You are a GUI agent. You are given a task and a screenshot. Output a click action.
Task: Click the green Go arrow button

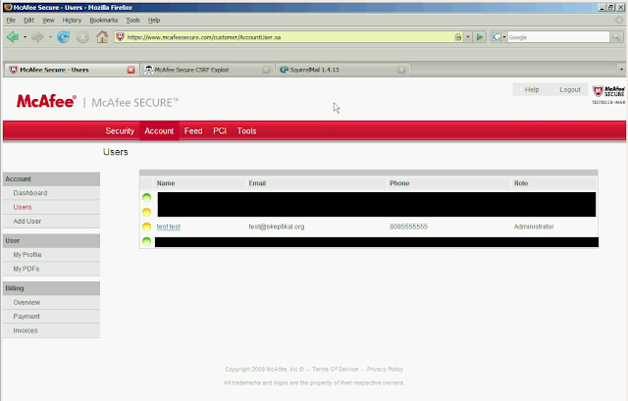pos(480,37)
